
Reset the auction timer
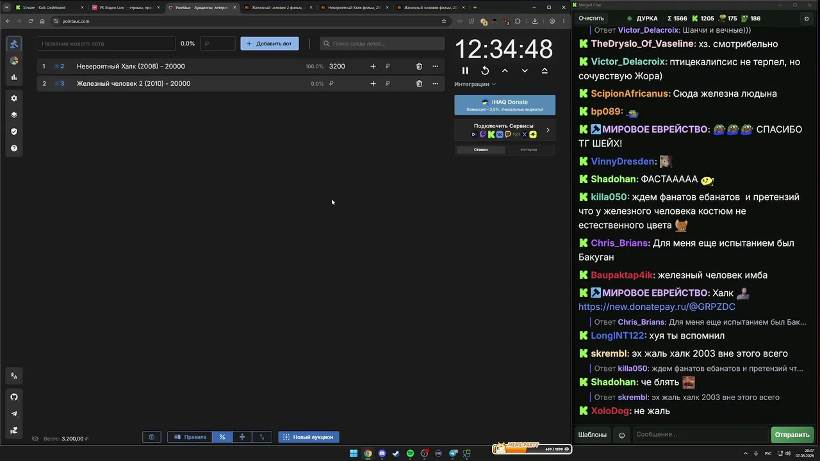(485, 71)
